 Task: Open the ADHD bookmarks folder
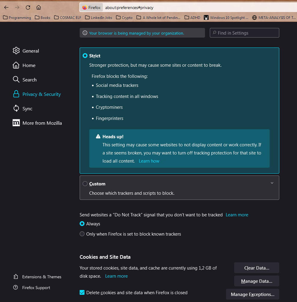192,17
